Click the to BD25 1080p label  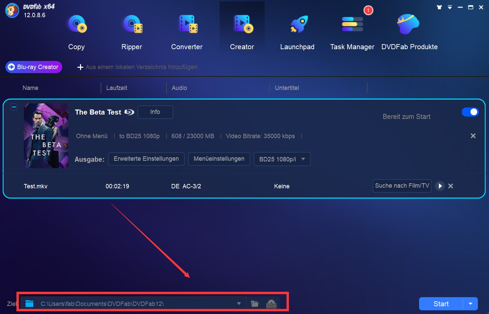point(139,136)
